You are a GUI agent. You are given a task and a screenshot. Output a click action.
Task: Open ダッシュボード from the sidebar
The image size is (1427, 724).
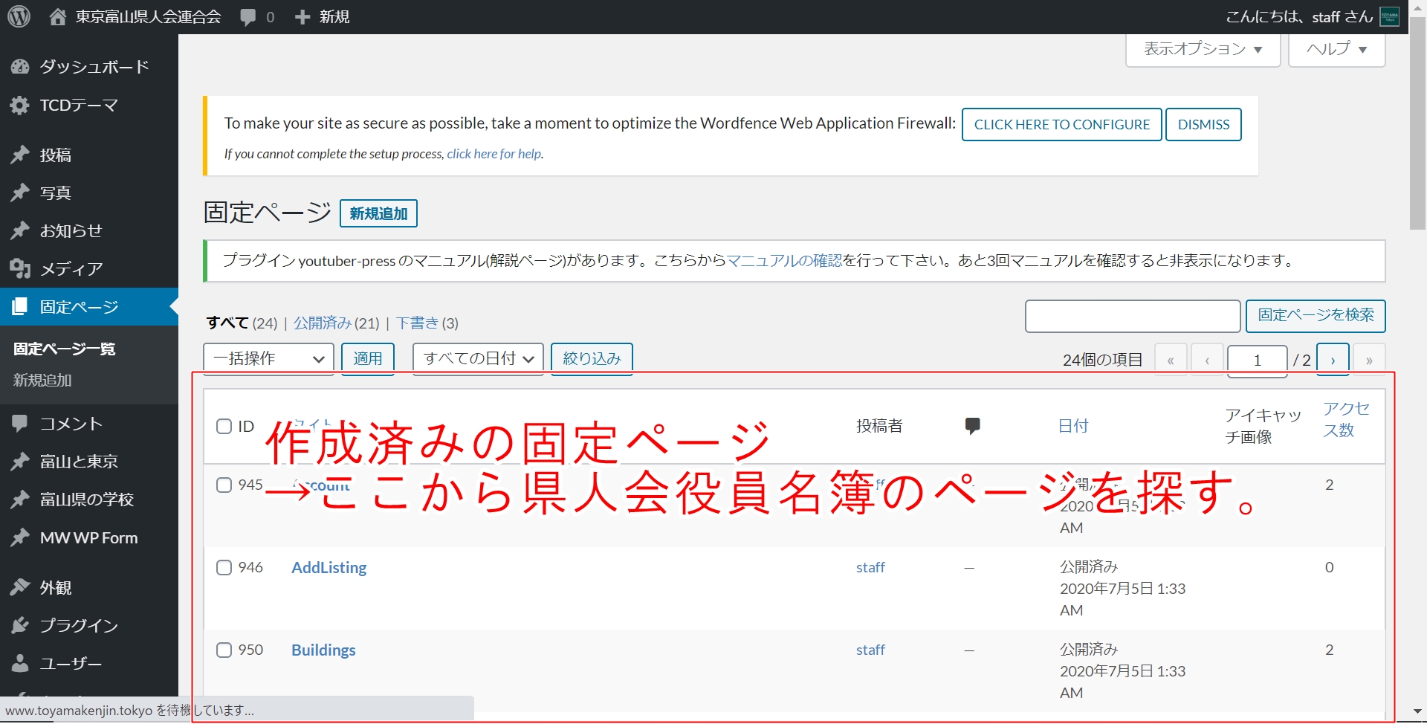94,67
